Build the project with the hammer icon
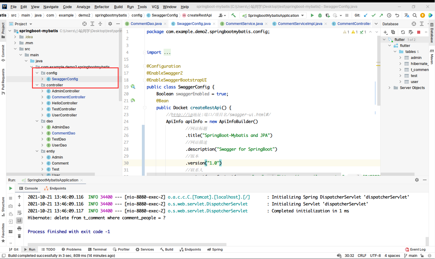 pyautogui.click(x=233, y=15)
